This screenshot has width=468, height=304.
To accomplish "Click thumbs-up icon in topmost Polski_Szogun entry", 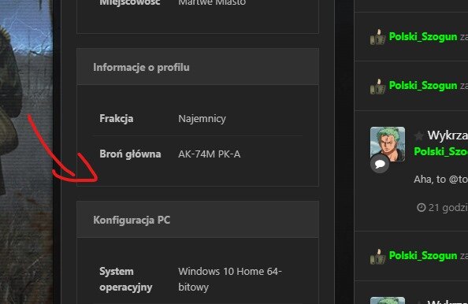I will click(x=378, y=37).
